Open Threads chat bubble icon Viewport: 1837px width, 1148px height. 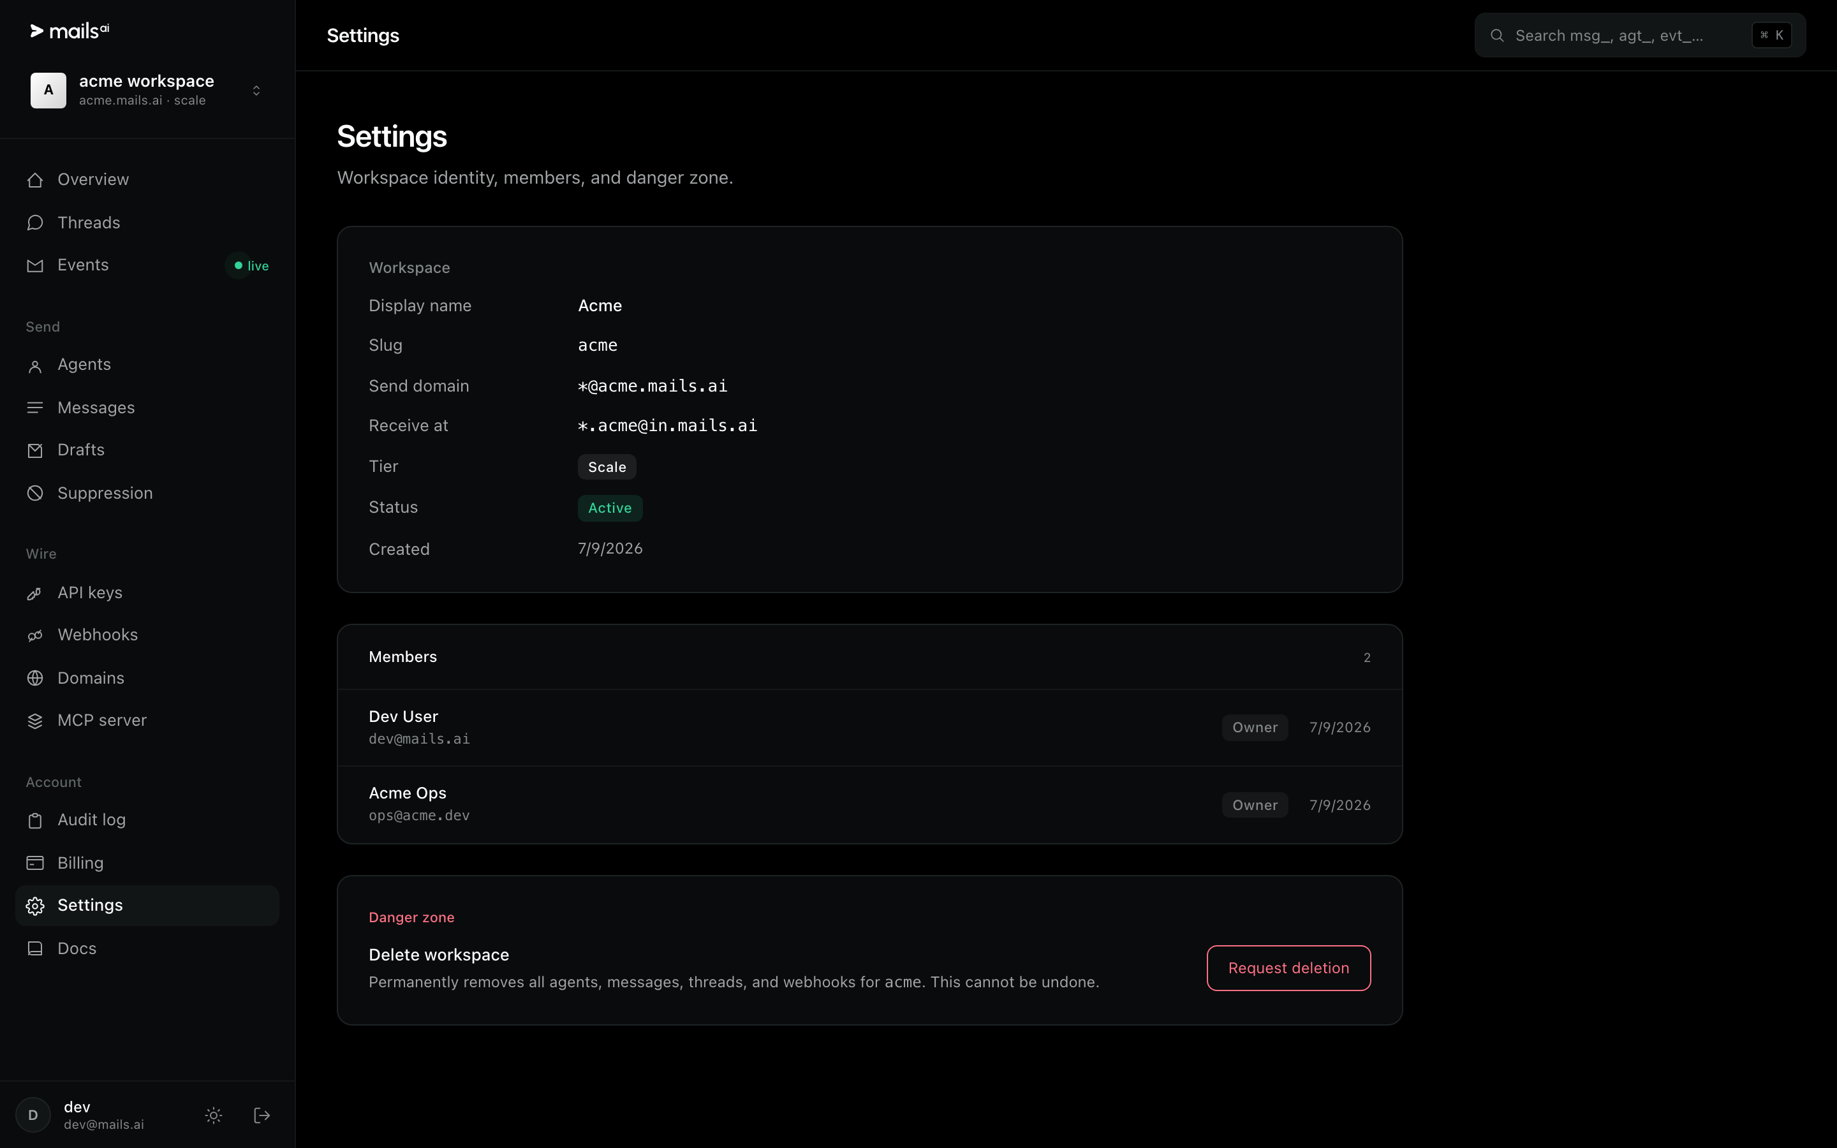tap(35, 223)
